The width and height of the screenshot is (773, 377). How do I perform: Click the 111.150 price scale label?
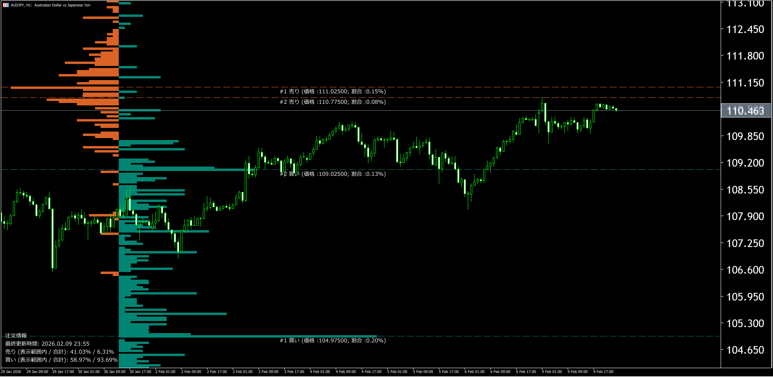tap(745, 83)
